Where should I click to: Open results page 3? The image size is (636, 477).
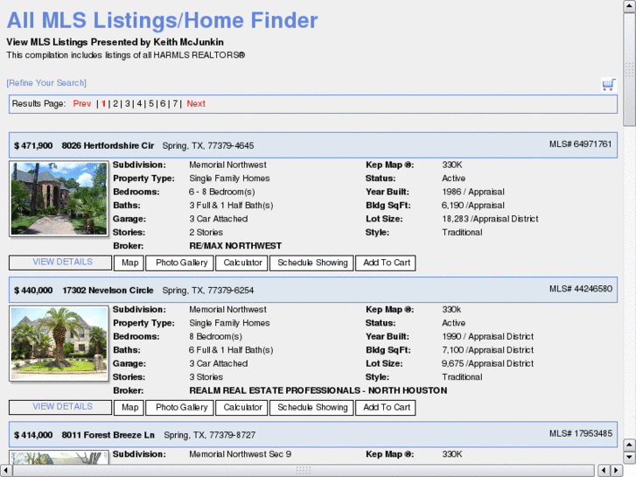tap(128, 103)
